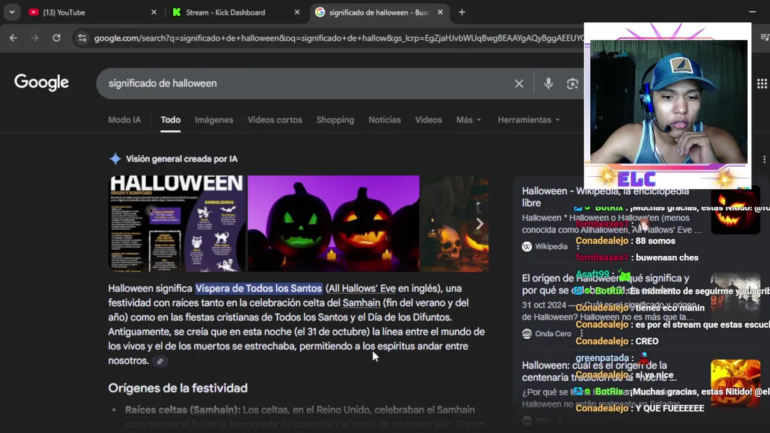The width and height of the screenshot is (770, 433).
Task: Click the Wikipedia source icon
Action: 527,247
